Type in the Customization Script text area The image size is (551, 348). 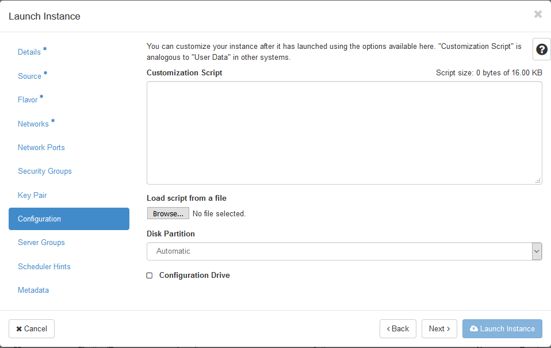(344, 133)
